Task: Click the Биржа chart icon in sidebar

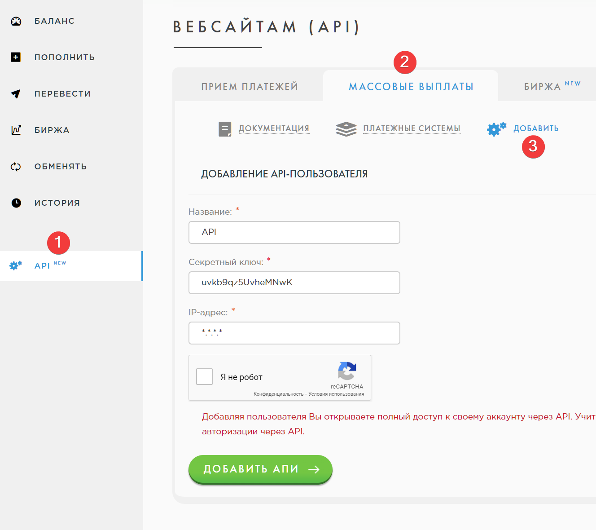Action: [16, 130]
